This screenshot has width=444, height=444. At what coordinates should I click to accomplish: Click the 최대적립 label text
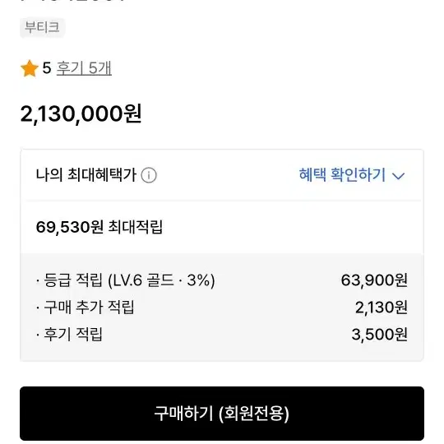(x=136, y=227)
